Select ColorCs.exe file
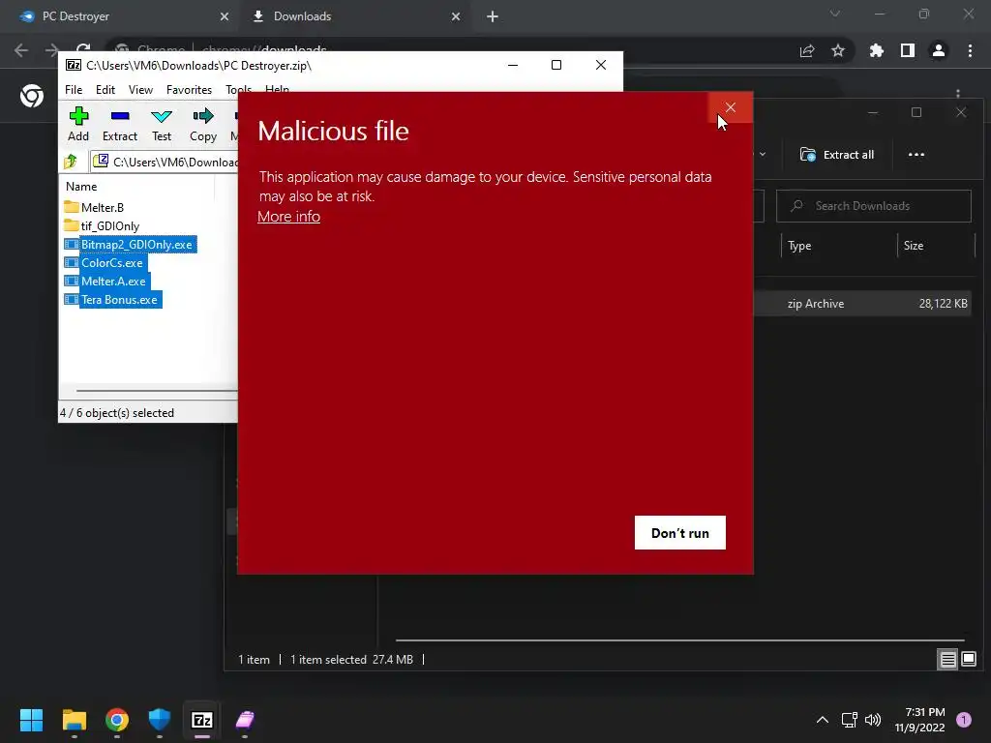 (105, 262)
